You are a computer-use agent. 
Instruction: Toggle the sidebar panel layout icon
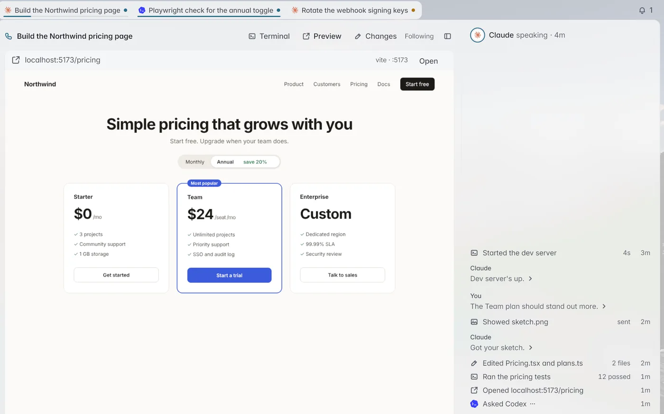click(447, 36)
